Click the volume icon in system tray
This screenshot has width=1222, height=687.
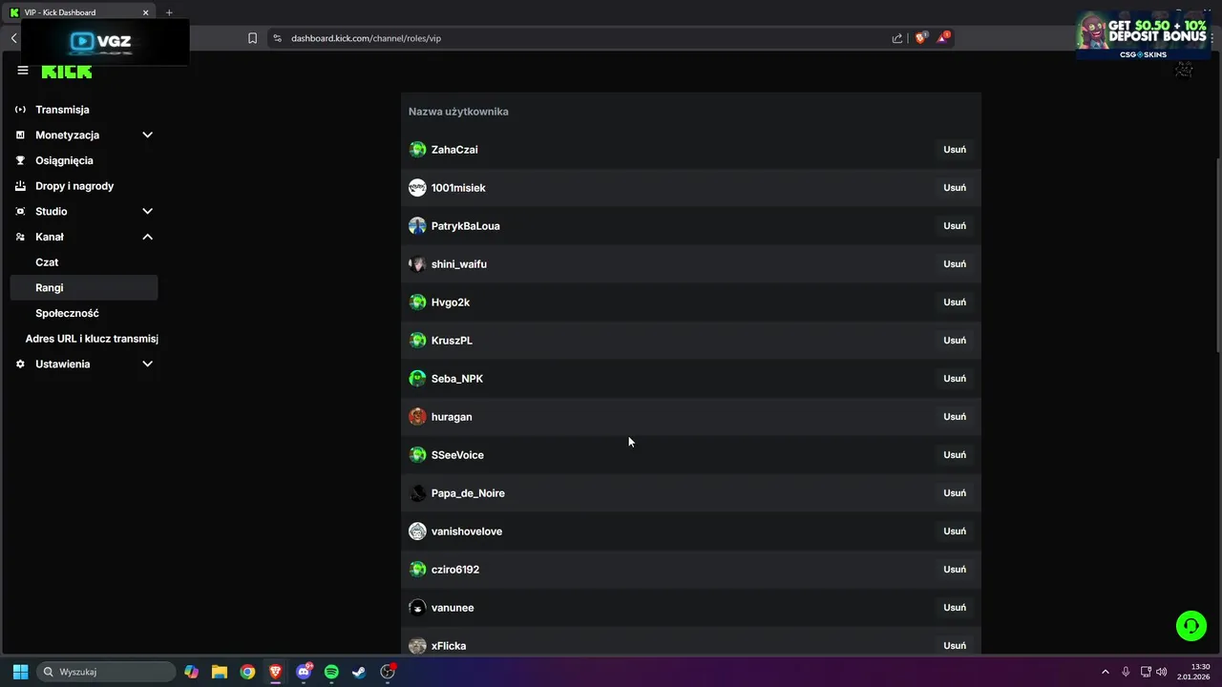(1161, 672)
